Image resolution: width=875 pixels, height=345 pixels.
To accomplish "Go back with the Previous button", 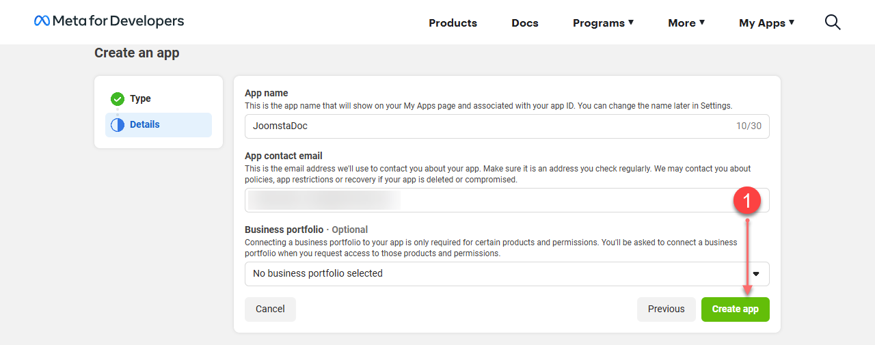I will (667, 309).
